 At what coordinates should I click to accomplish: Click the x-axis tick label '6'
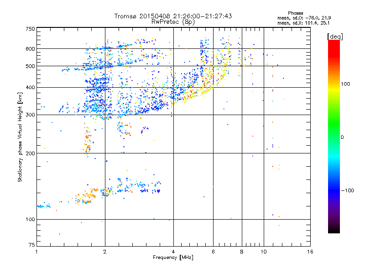coord(213,252)
